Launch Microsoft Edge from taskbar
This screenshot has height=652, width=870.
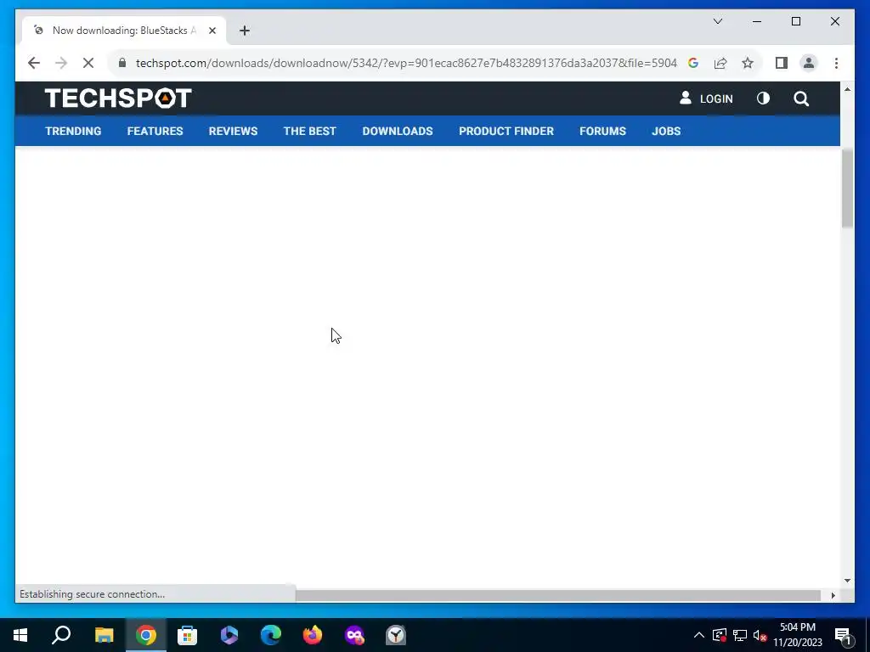point(271,635)
